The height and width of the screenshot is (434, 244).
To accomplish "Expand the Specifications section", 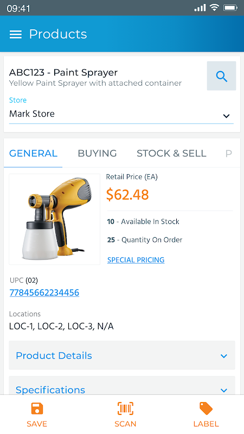I will (x=122, y=386).
